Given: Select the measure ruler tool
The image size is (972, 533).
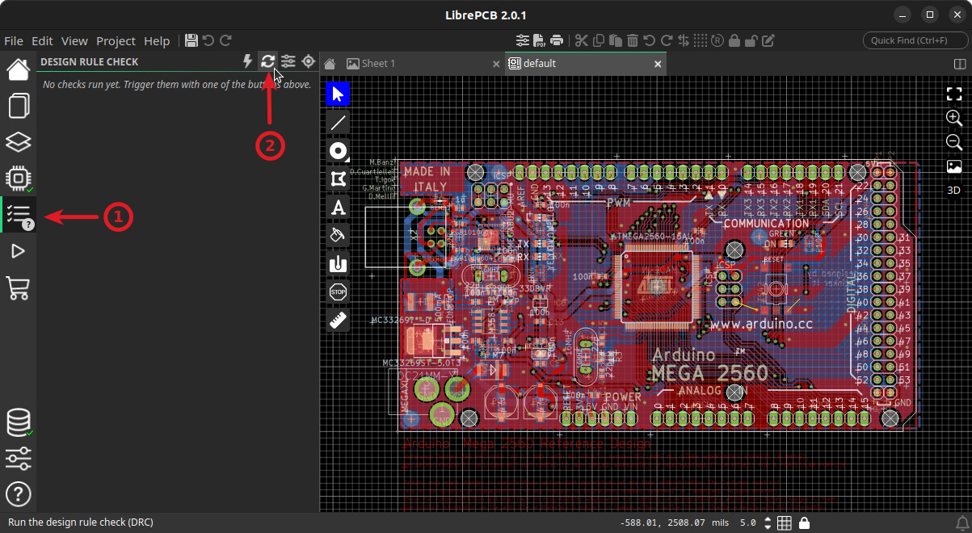Looking at the screenshot, I should pyautogui.click(x=339, y=320).
